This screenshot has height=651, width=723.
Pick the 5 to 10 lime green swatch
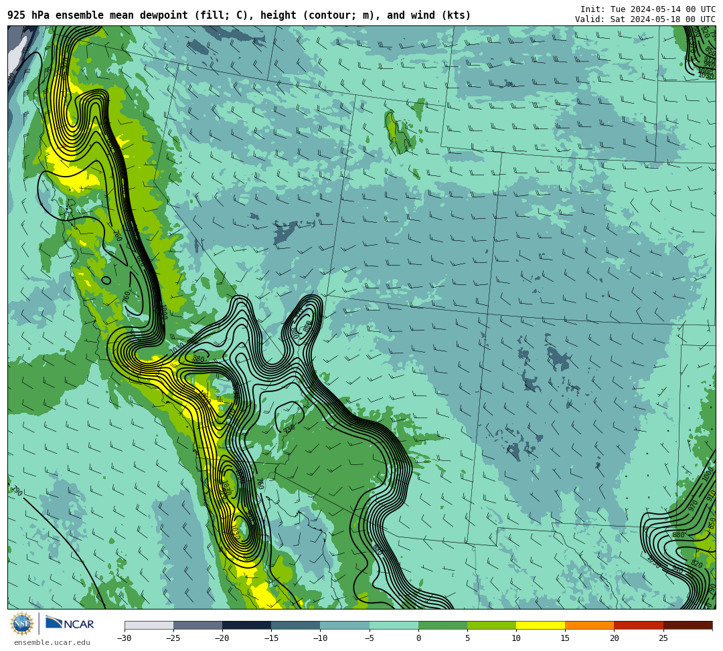coord(491,625)
